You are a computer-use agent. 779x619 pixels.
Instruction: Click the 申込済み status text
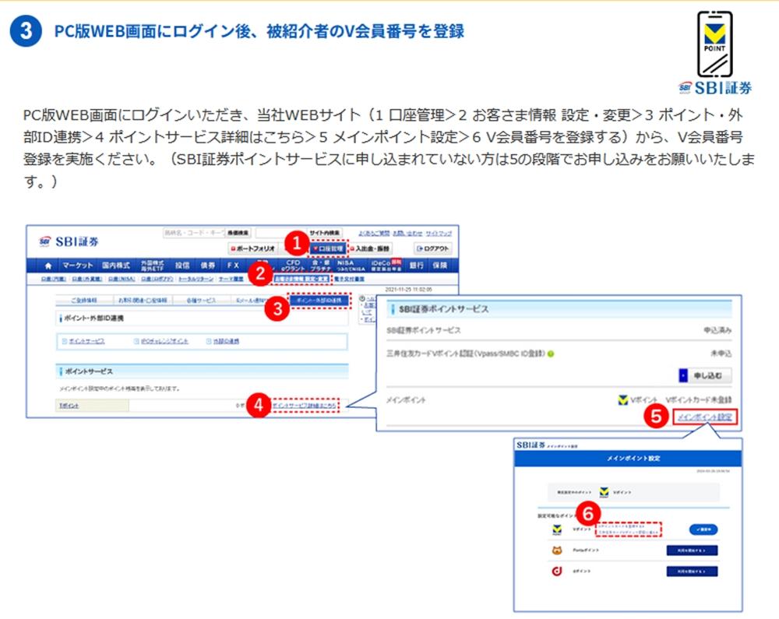(717, 330)
